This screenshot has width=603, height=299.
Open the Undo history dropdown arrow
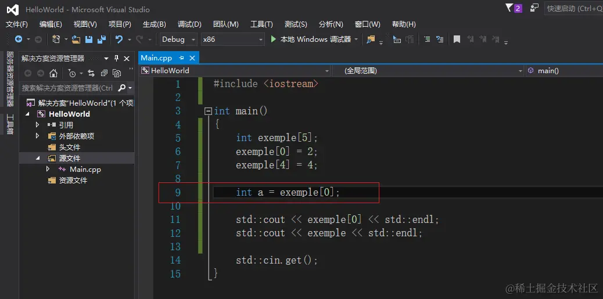click(129, 39)
